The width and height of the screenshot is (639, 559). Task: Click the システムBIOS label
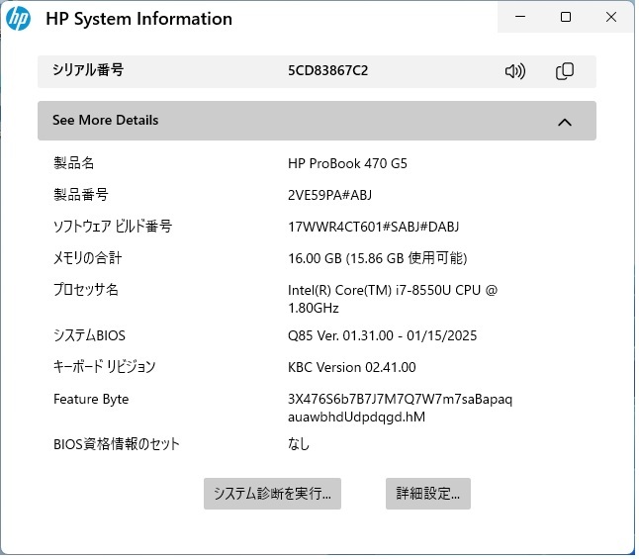[90, 337]
